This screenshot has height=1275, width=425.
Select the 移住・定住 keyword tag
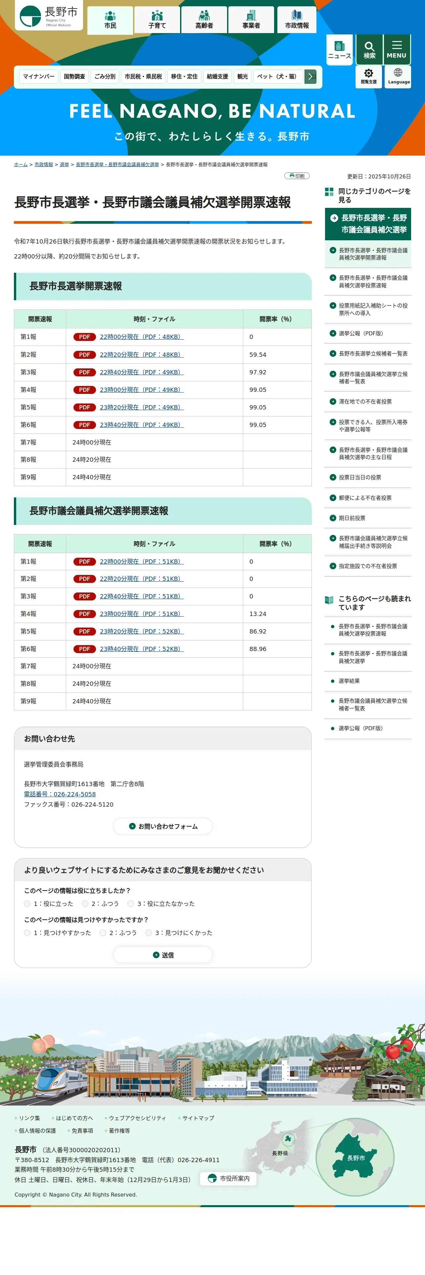point(184,76)
